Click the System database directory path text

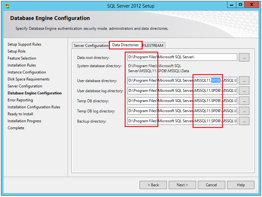click(158, 68)
